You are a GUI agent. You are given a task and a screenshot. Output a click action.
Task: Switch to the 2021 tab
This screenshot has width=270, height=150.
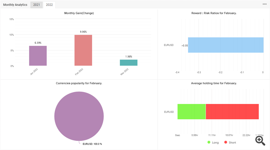pos(36,5)
